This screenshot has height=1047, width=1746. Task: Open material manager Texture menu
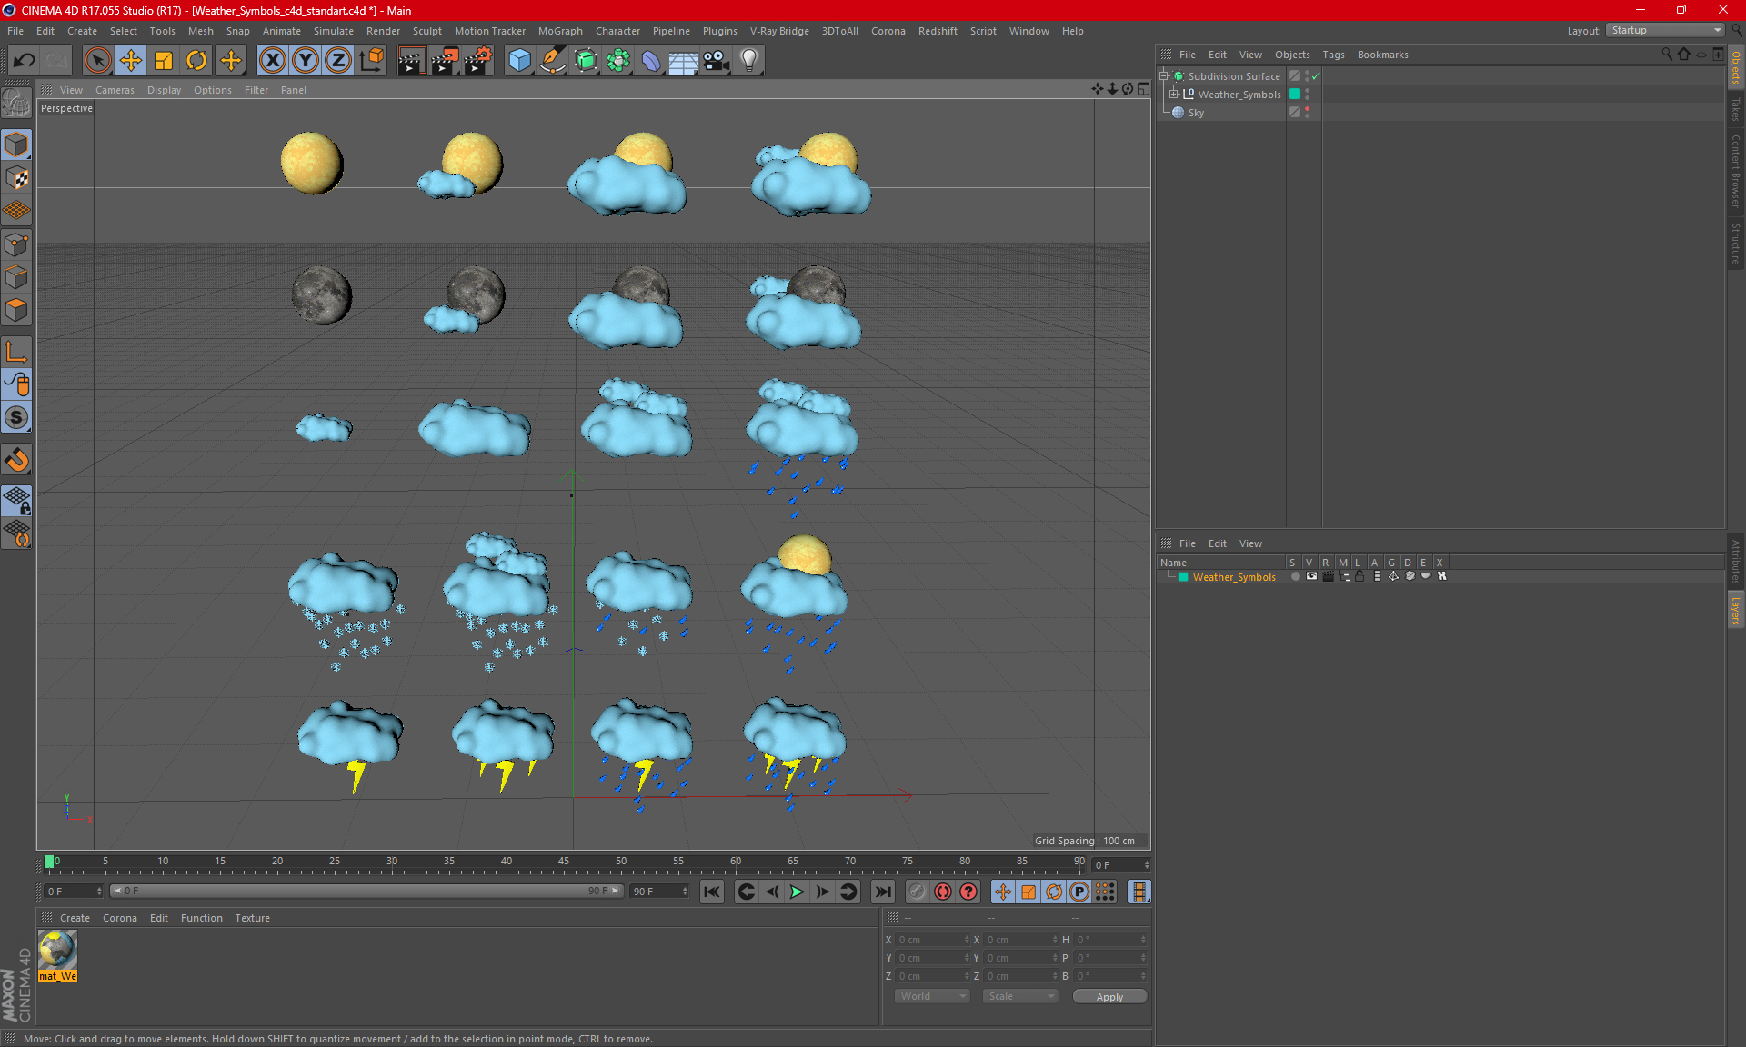click(x=252, y=918)
